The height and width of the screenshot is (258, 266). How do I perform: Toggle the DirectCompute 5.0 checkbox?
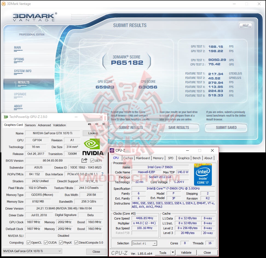coord(76,243)
